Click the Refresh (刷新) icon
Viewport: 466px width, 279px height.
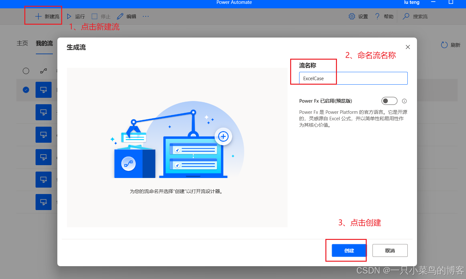tap(444, 45)
